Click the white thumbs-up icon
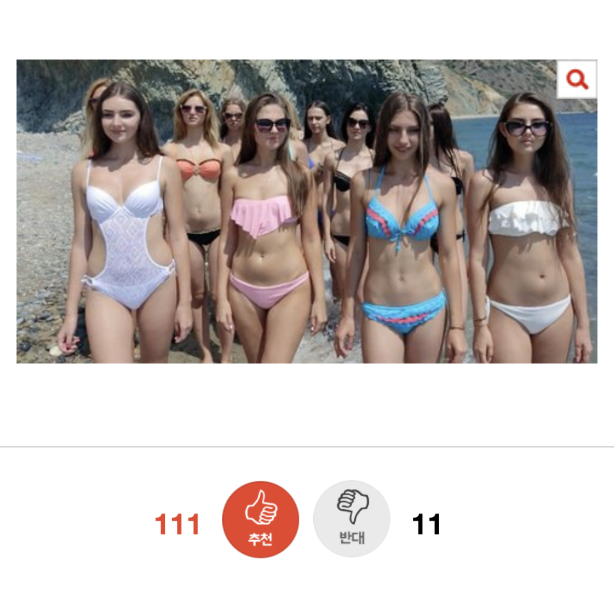This screenshot has width=614, height=598. (x=261, y=507)
